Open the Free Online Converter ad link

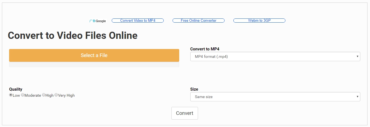pos(199,21)
